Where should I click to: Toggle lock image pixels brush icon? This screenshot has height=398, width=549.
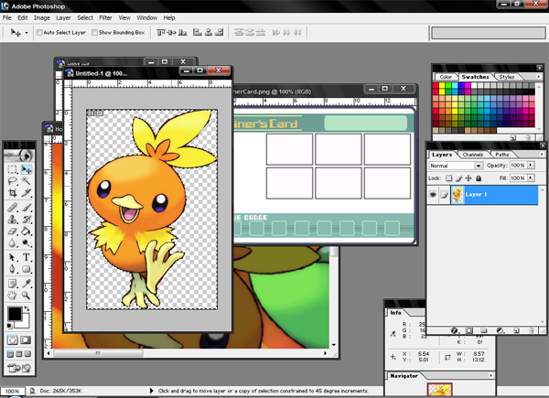pos(458,178)
